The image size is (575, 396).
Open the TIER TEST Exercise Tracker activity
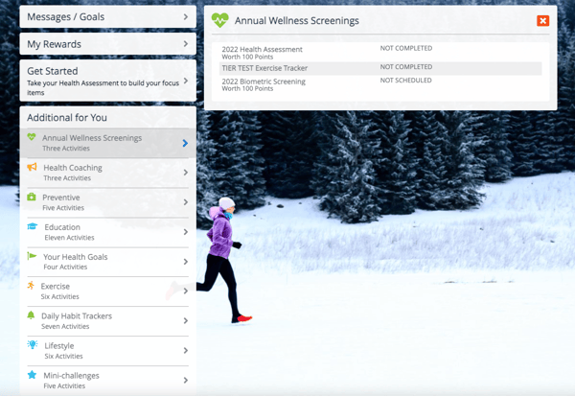coord(264,68)
